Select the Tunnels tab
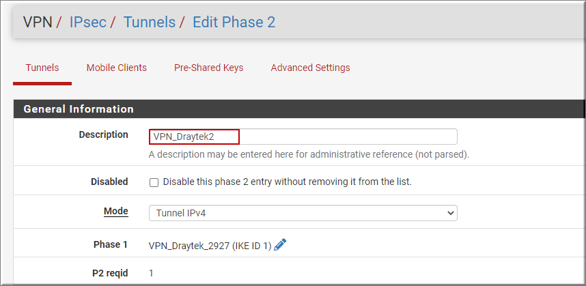586x286 pixels. point(42,68)
